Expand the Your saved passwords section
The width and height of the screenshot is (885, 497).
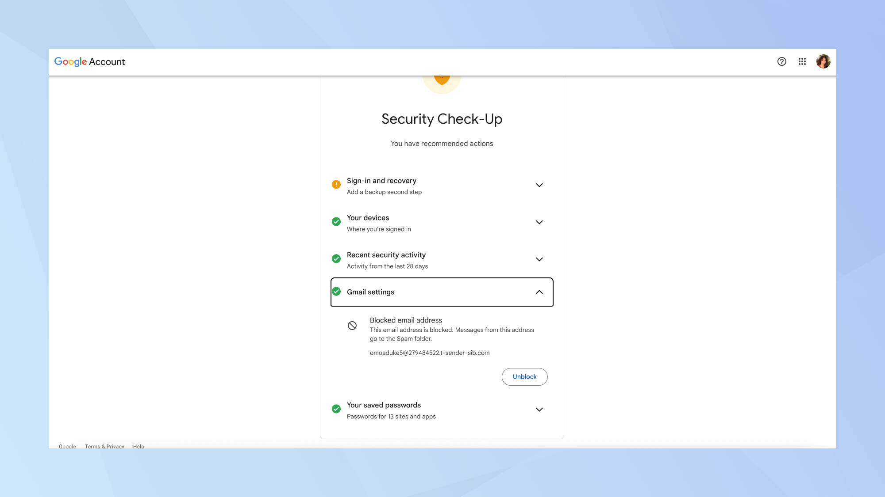click(x=539, y=410)
